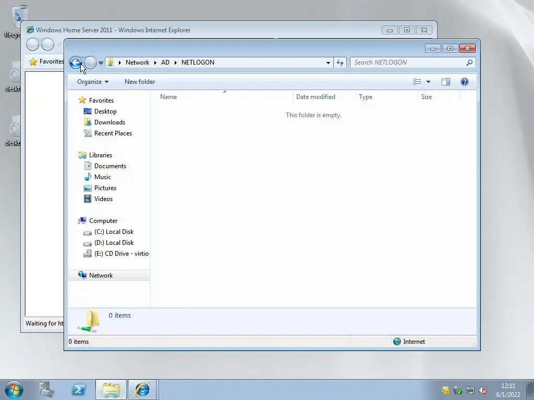The height and width of the screenshot is (400, 534).
Task: Open the Documents library
Action: (x=110, y=166)
